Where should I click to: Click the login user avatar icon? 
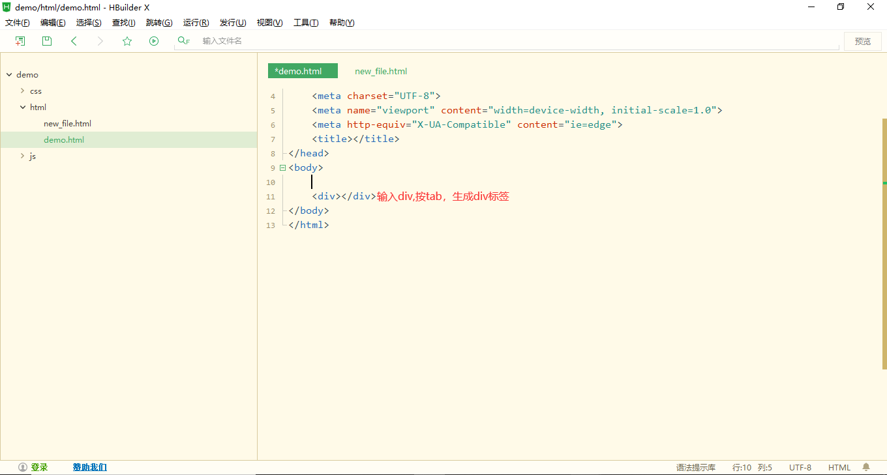23,467
